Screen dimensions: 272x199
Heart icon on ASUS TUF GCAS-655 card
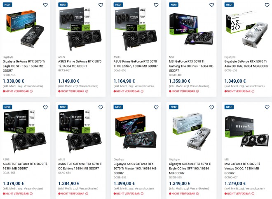pyautogui.click(x=45, y=107)
